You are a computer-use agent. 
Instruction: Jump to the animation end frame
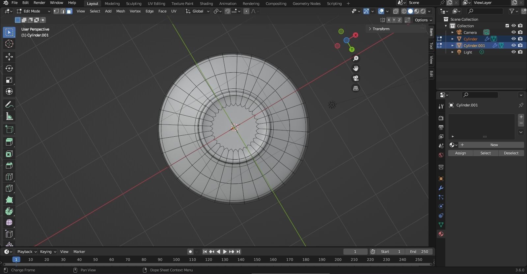(238, 252)
